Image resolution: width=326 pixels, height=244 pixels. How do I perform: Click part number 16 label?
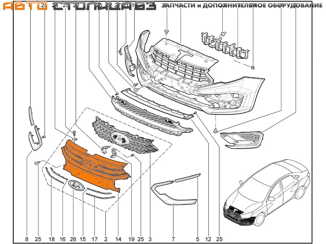point(62,239)
